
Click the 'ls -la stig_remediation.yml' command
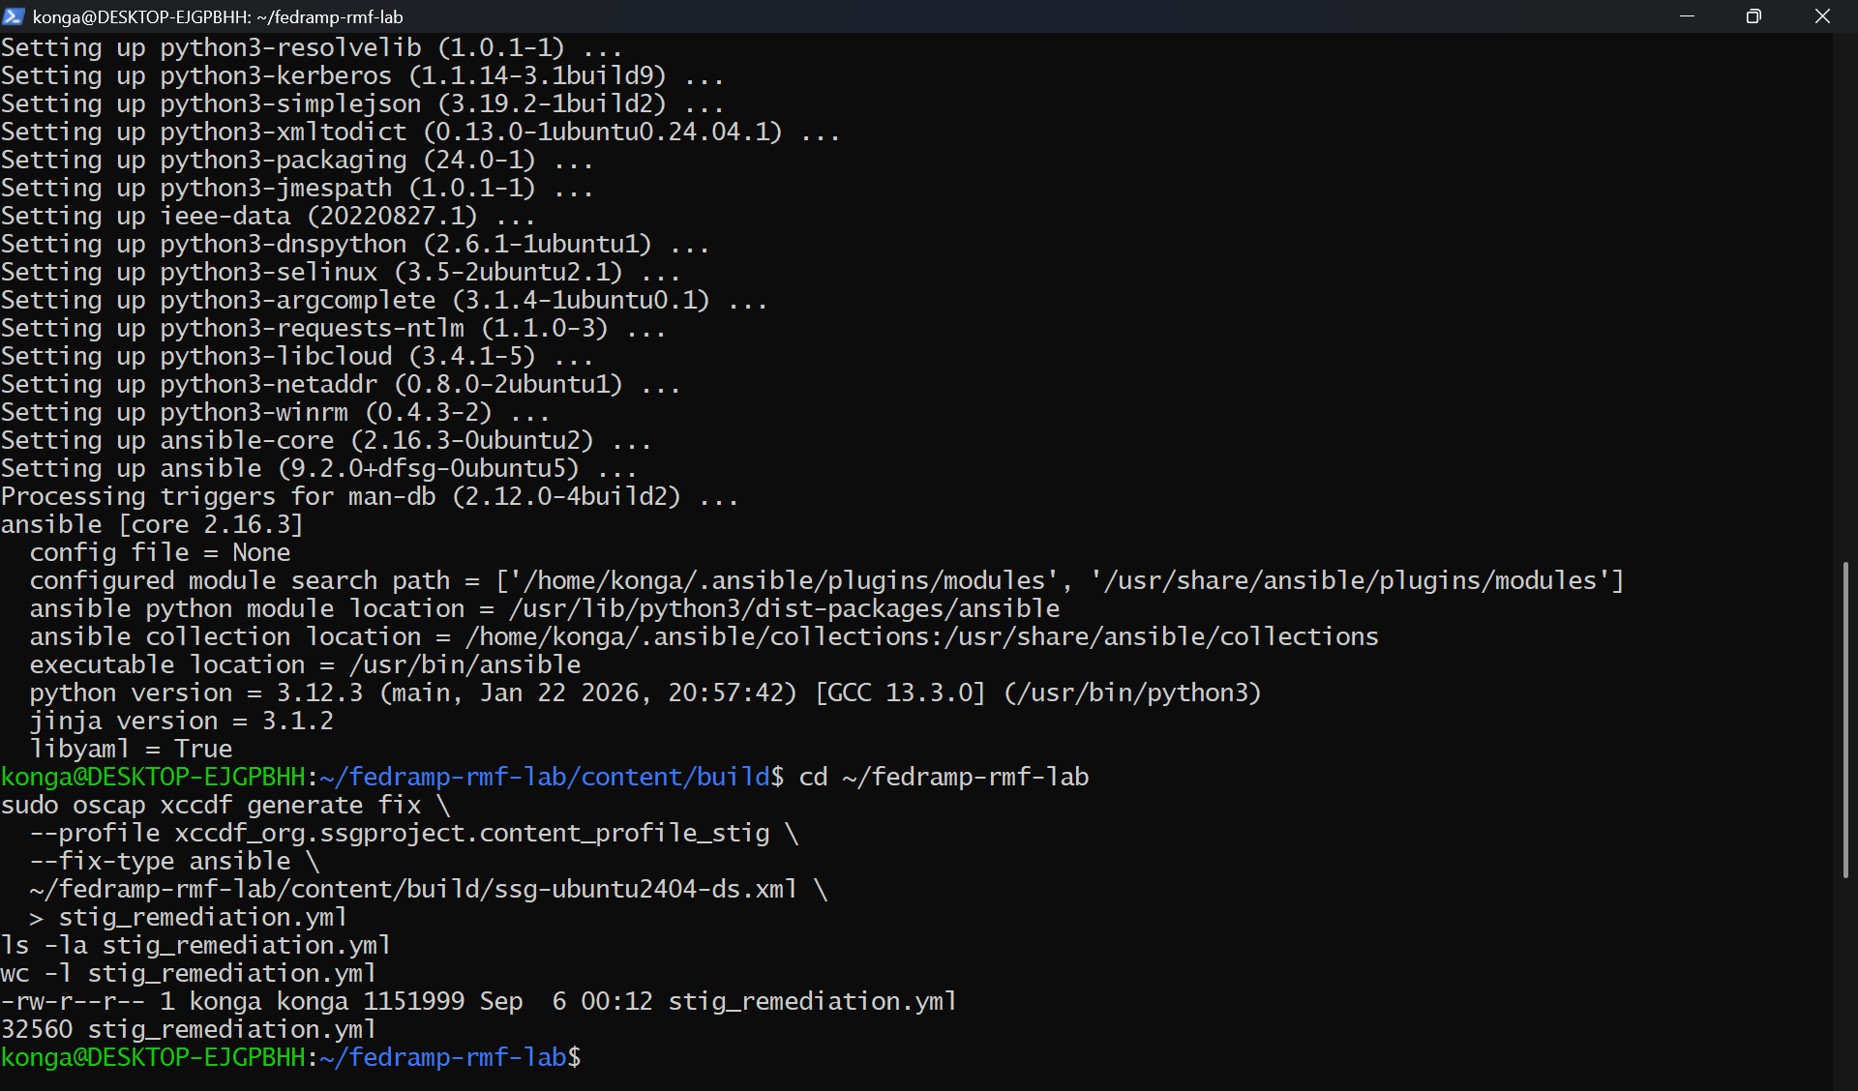[x=195, y=945]
